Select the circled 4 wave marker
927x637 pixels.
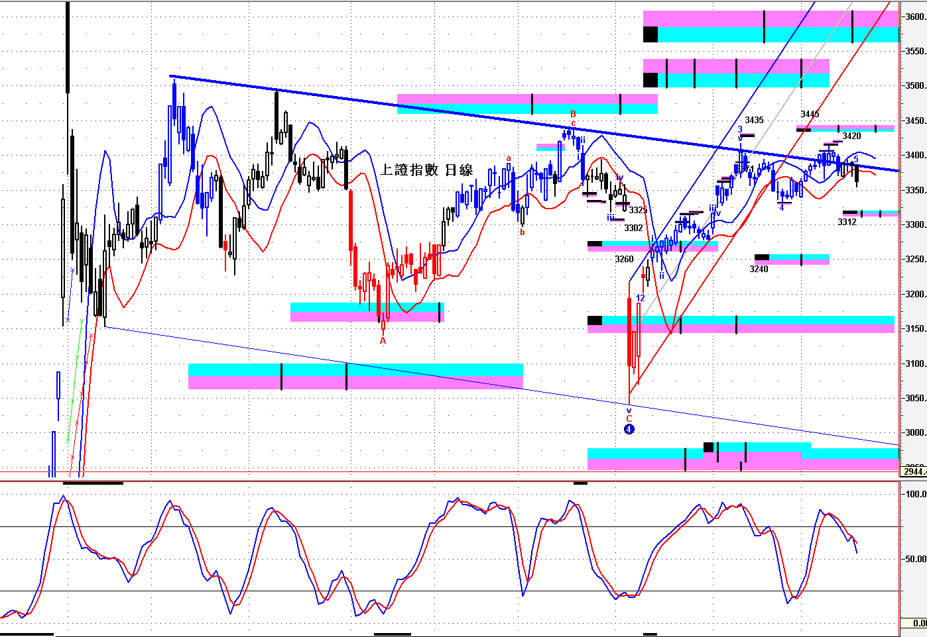(629, 429)
